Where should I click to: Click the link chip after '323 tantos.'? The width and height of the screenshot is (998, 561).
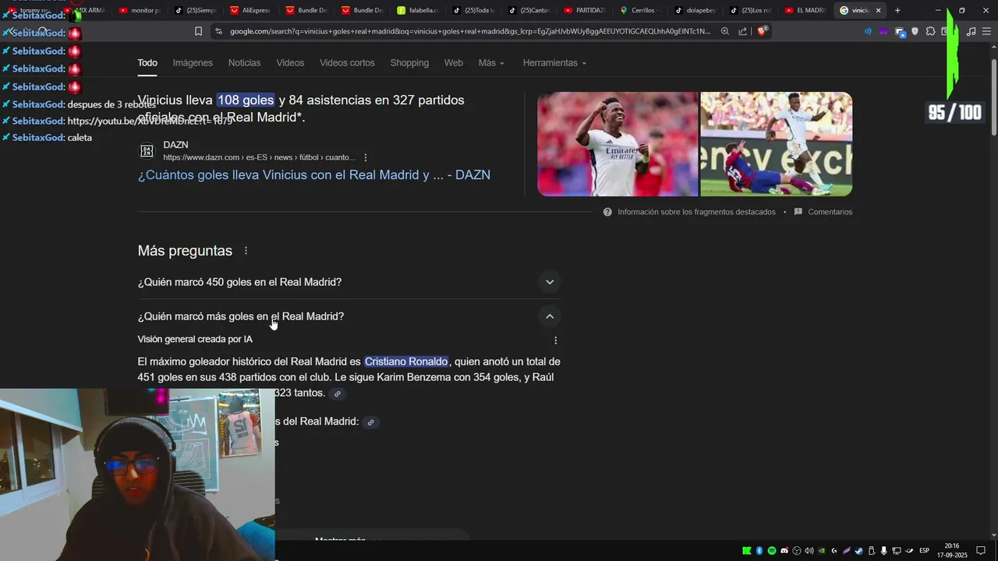tap(338, 393)
